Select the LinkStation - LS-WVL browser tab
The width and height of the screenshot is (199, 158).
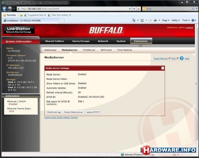coord(31,21)
